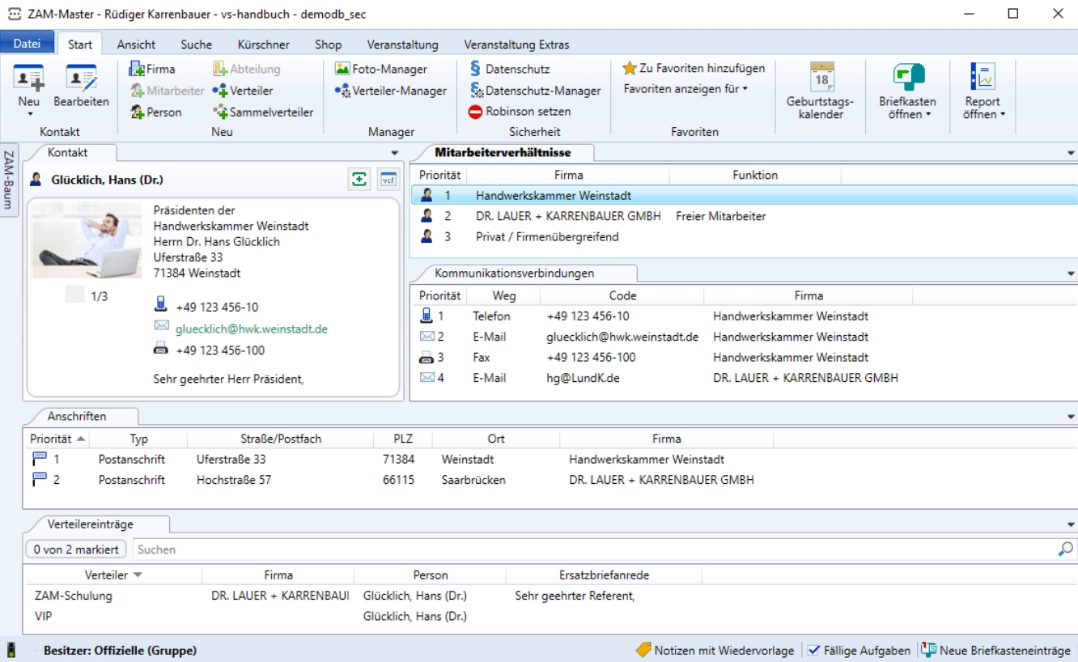The width and height of the screenshot is (1078, 662).
Task: Click the vCard export icon
Action: click(388, 180)
